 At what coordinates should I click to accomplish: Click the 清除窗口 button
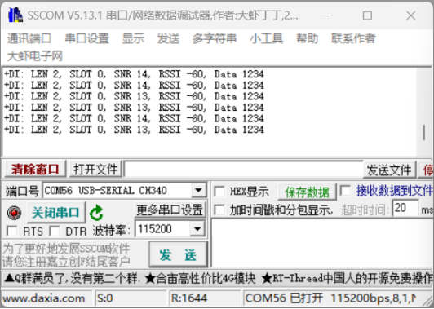pos(35,169)
